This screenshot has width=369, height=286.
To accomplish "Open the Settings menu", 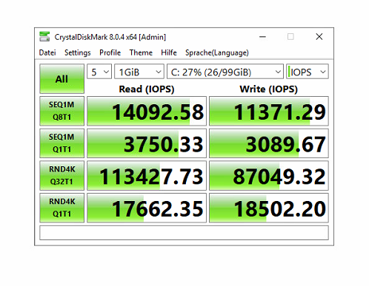I will coord(78,52).
